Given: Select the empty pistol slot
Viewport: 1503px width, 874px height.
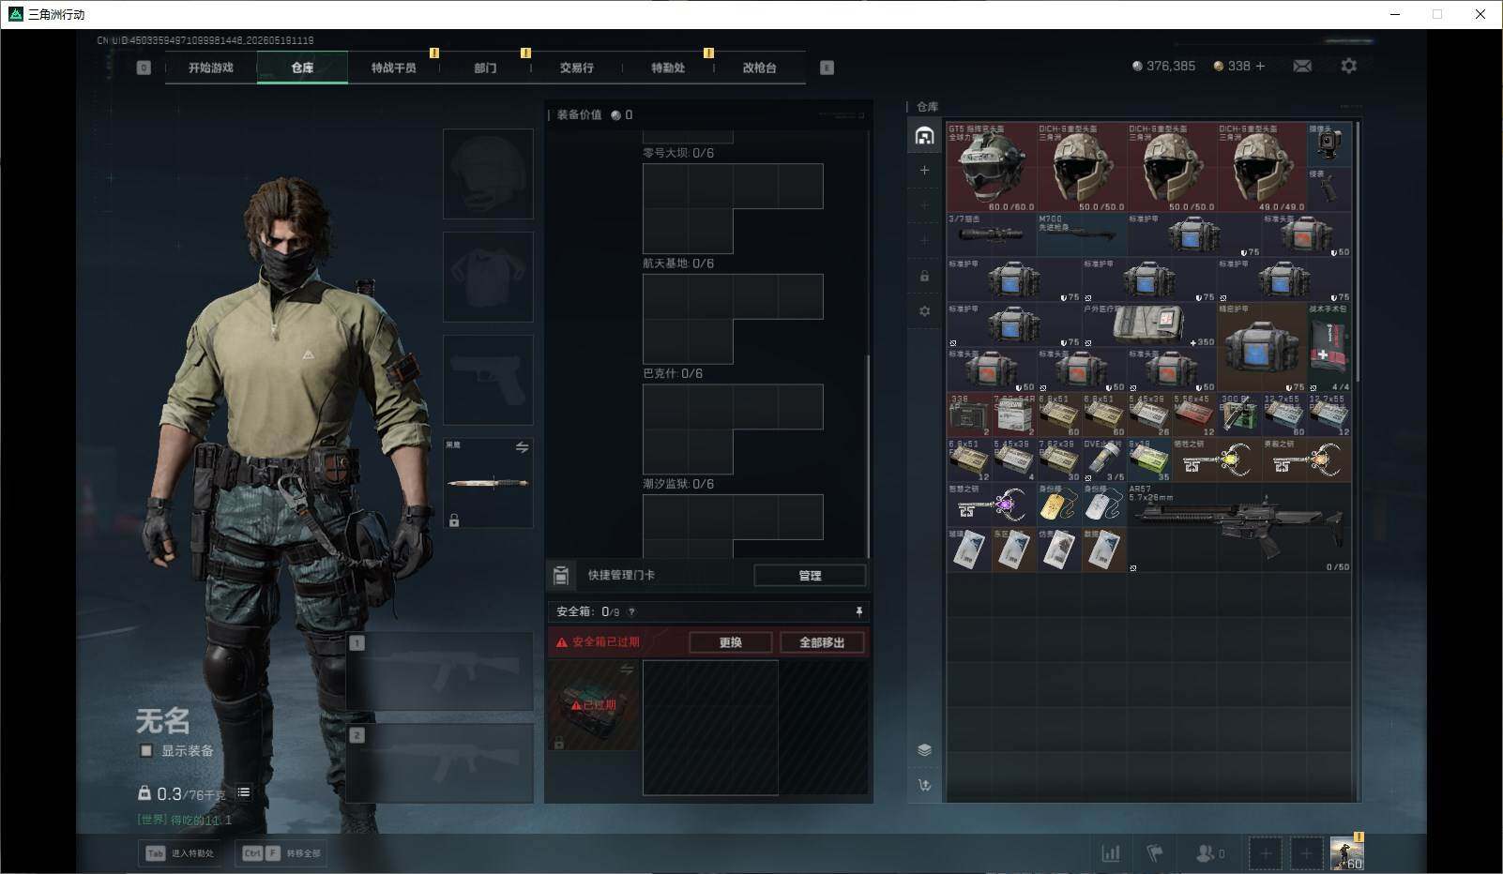Looking at the screenshot, I should (x=488, y=381).
